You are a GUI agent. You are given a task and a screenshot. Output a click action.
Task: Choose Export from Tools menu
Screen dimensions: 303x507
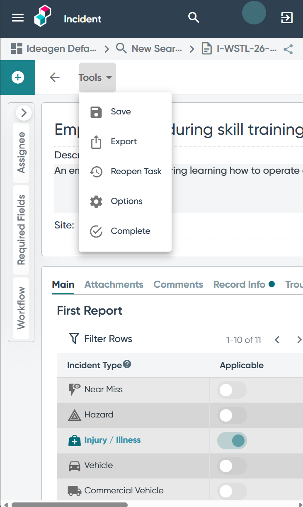(x=125, y=142)
